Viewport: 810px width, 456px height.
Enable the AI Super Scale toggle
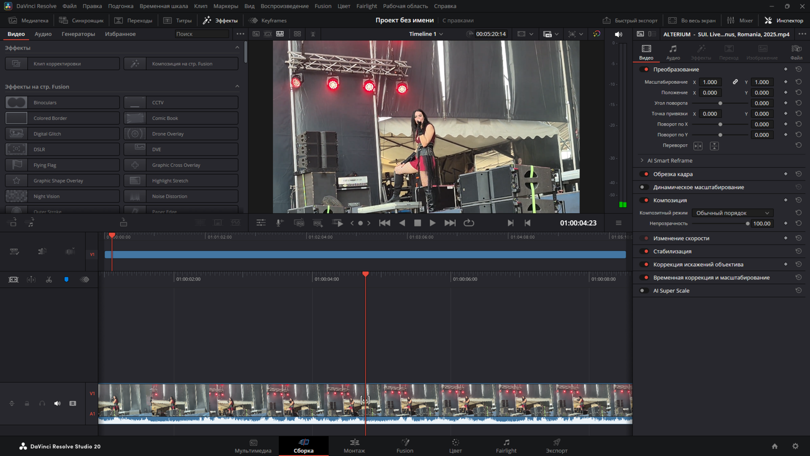(643, 291)
